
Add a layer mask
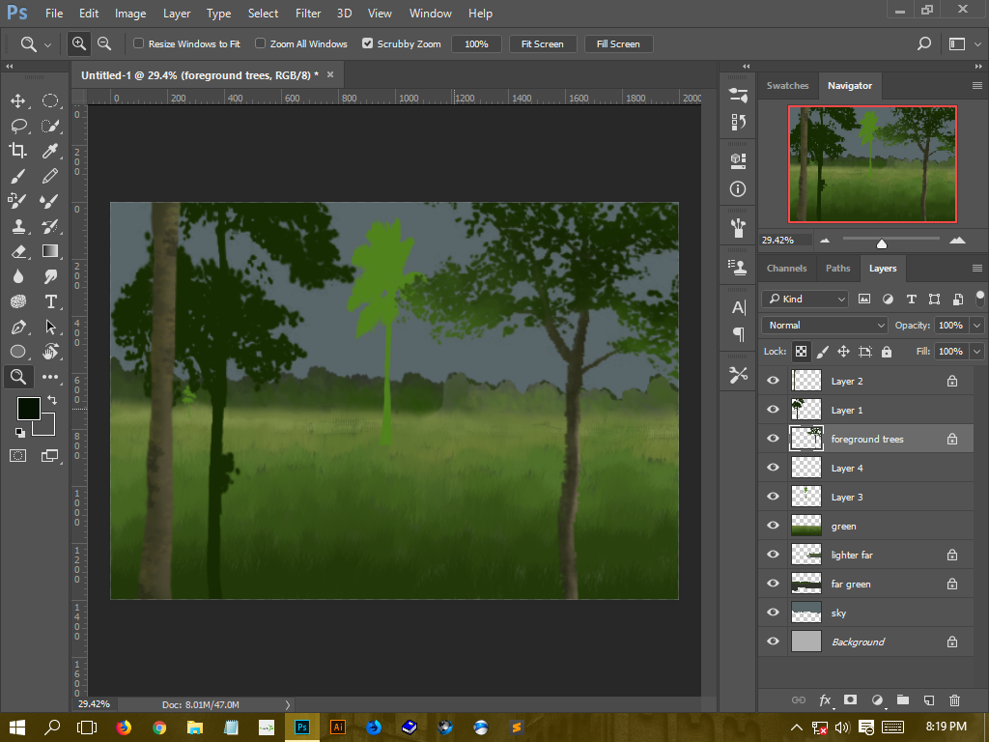pos(850,699)
